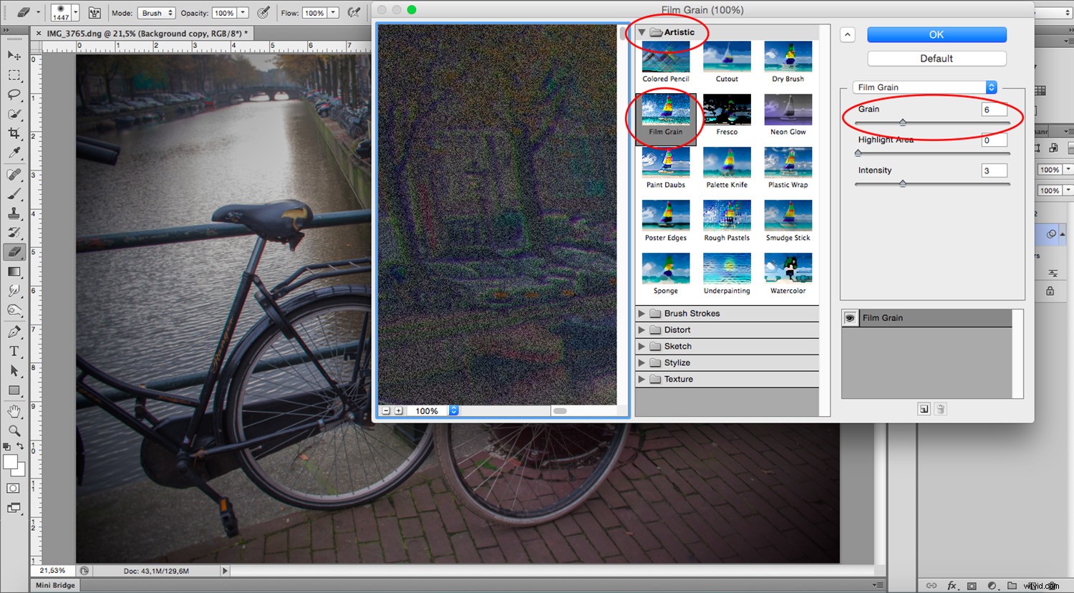This screenshot has width=1074, height=593.
Task: Collapse the filter thumbnail pane
Action: click(848, 34)
